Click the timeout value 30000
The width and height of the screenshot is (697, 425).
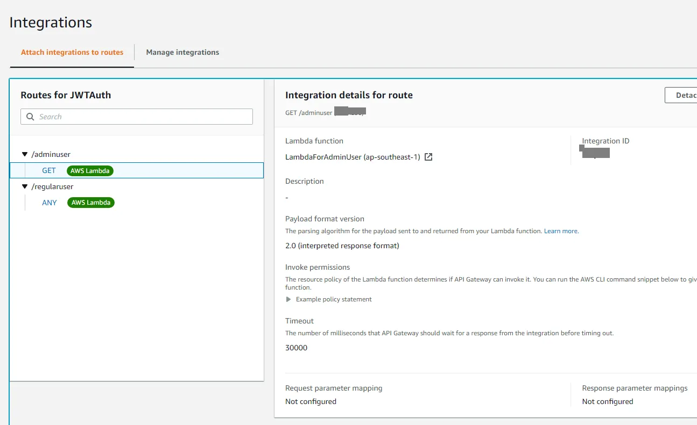click(x=296, y=348)
